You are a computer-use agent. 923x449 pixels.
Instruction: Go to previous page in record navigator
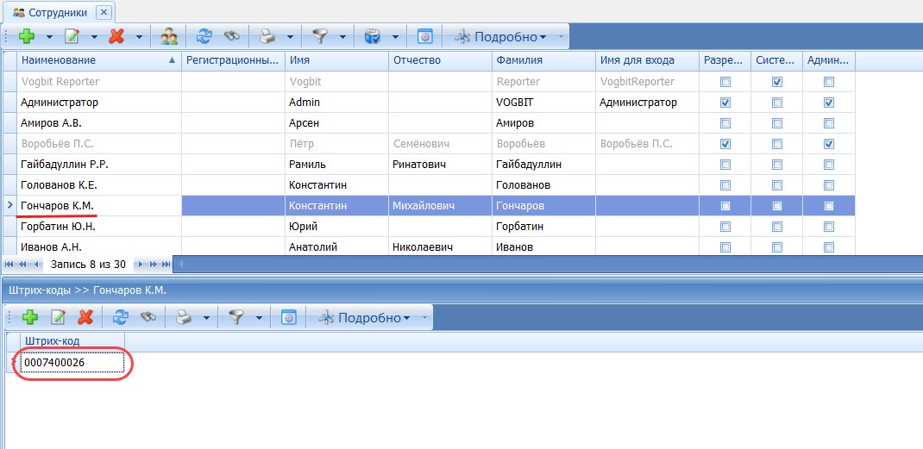pyautogui.click(x=23, y=265)
